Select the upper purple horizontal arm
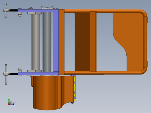This screenshot has width=151, height=113. click(38, 11)
